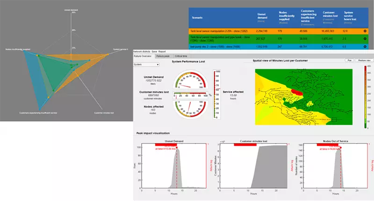This screenshot has width=374, height=201.
Task: Open the System dropdown selector
Action: point(144,65)
